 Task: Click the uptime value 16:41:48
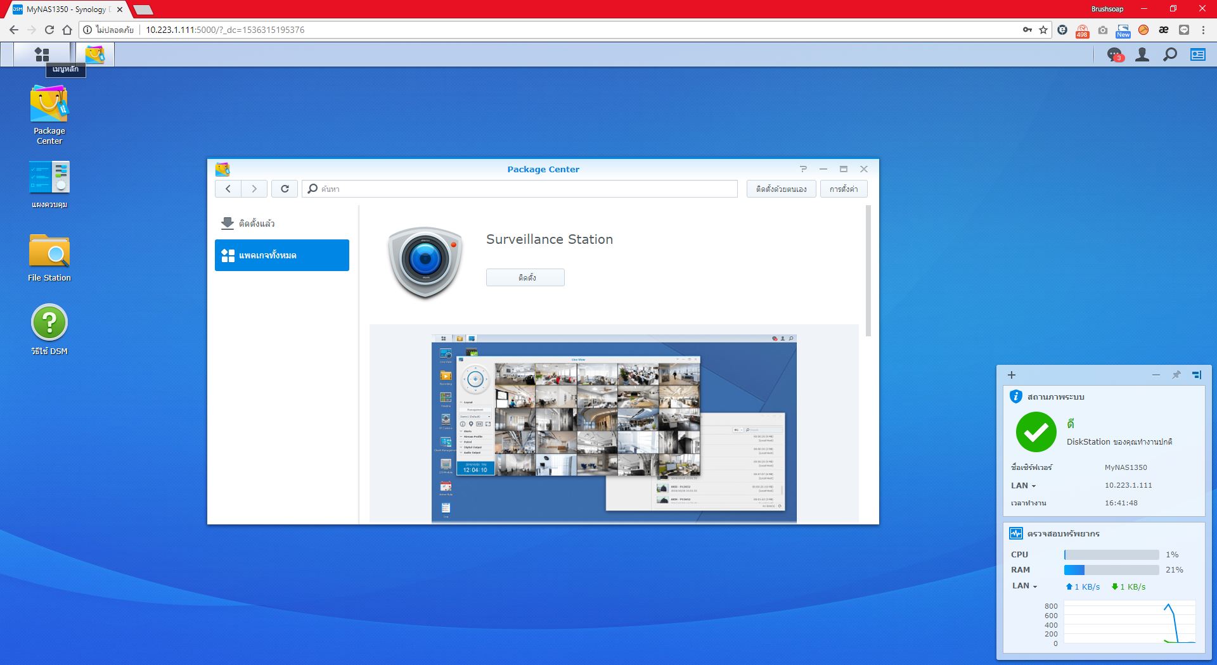pos(1121,503)
